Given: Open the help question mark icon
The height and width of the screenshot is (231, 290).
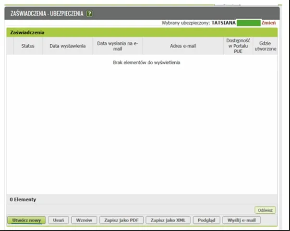Looking at the screenshot, I should pyautogui.click(x=89, y=13).
